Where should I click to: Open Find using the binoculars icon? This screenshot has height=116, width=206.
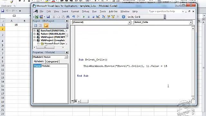(x=68, y=17)
